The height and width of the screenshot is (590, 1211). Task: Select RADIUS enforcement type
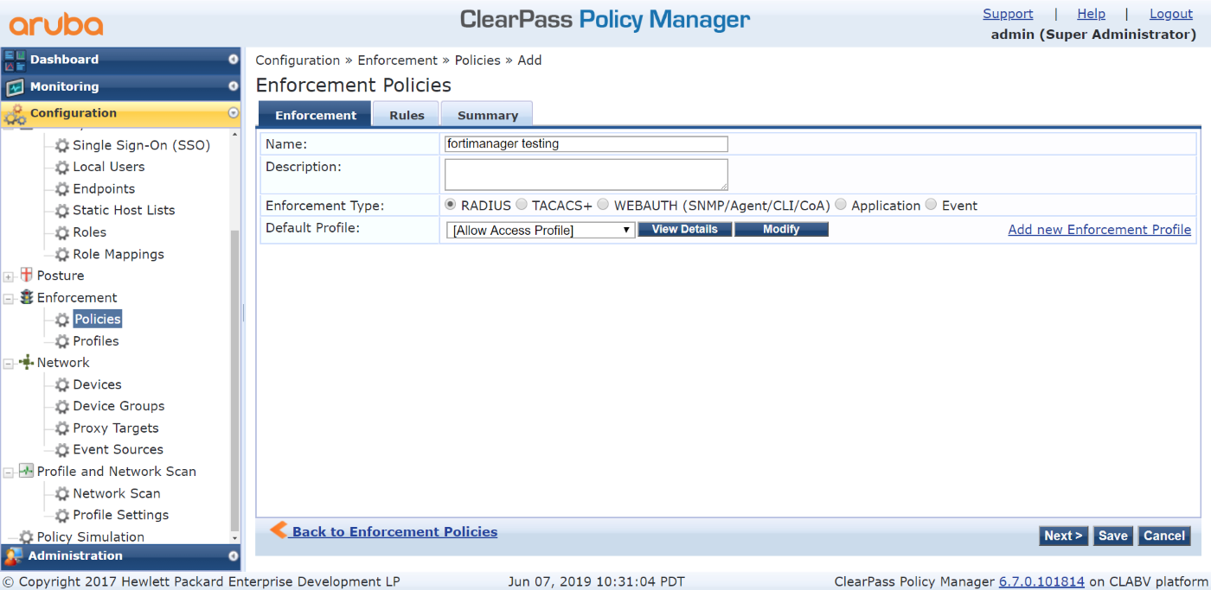(x=451, y=205)
